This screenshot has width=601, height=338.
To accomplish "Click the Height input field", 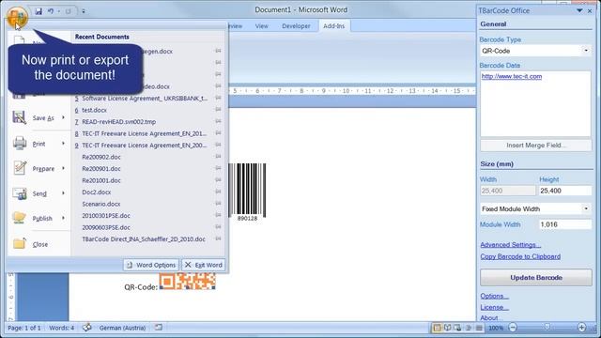I will pyautogui.click(x=565, y=191).
